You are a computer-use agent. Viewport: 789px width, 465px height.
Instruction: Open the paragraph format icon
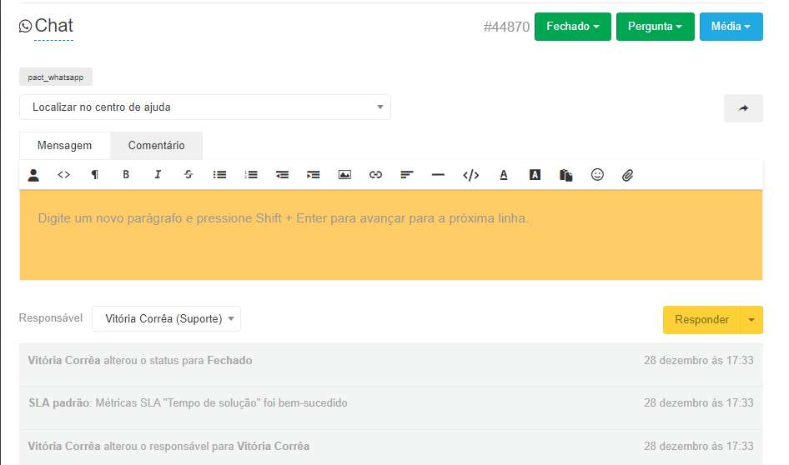pyautogui.click(x=94, y=175)
